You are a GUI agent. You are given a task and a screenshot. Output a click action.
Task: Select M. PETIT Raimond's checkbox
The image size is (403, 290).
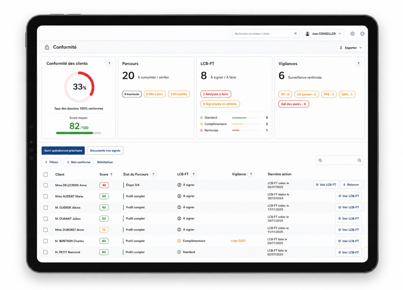46,252
